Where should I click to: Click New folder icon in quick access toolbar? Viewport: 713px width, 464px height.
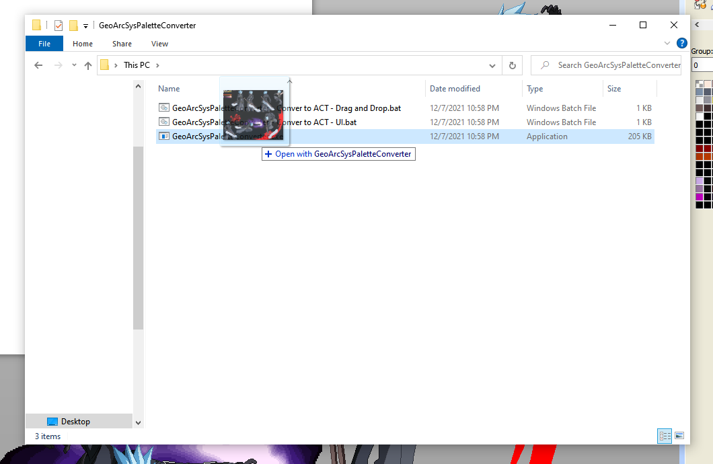pos(73,26)
